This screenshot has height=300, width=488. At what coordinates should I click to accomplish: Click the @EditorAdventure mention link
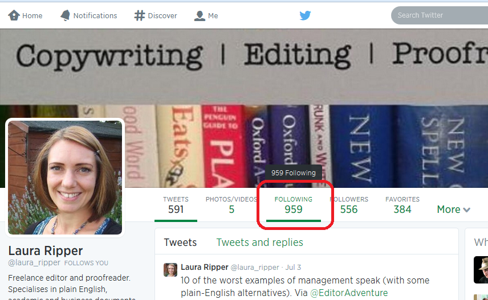[x=348, y=293]
